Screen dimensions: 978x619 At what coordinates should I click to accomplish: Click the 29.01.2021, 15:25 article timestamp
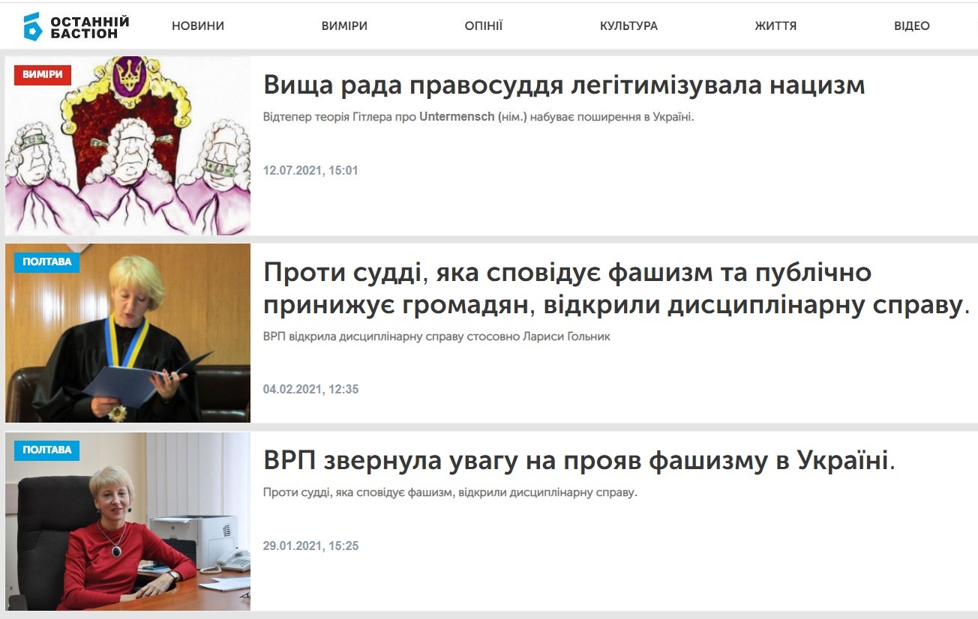[310, 546]
